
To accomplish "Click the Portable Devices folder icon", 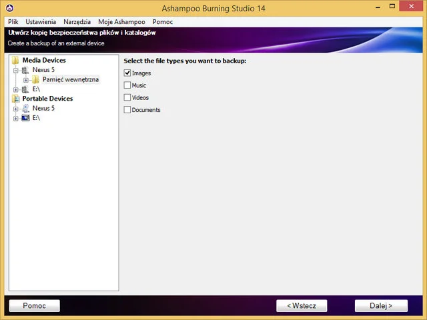I will (x=15, y=99).
